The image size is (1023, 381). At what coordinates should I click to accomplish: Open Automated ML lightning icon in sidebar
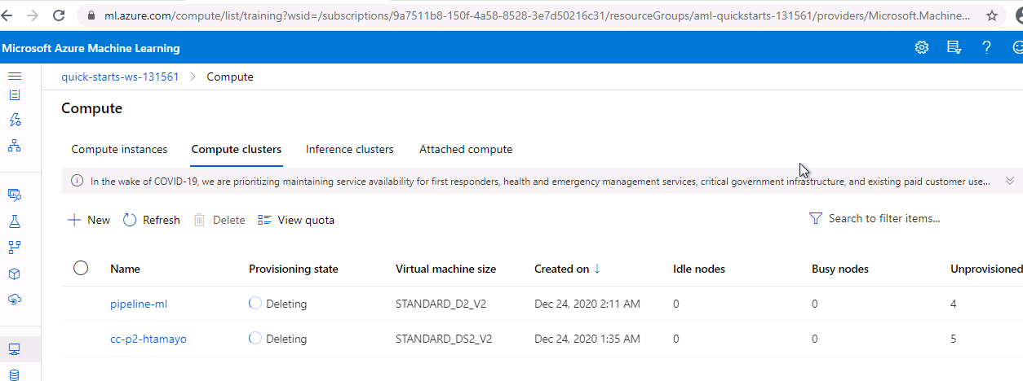14,120
